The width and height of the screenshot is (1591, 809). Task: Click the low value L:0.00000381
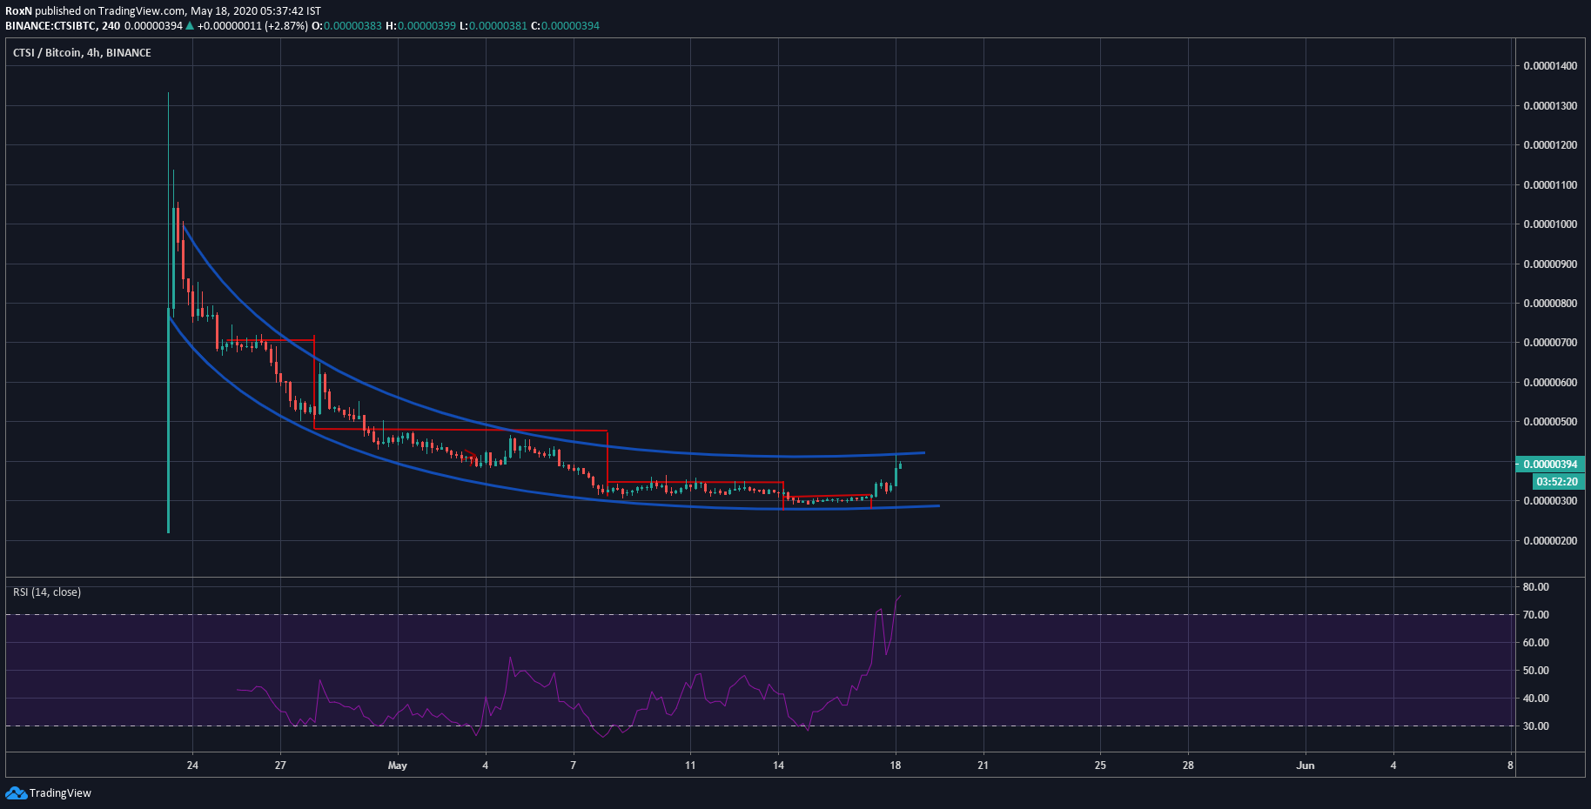[x=493, y=26]
